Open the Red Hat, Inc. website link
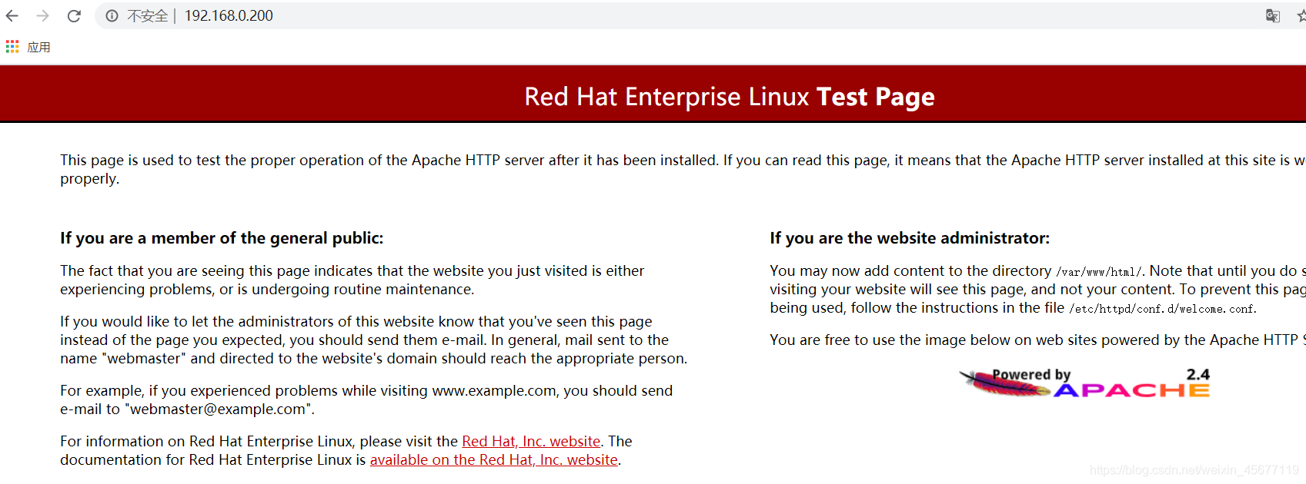1306x484 pixels. tap(531, 441)
